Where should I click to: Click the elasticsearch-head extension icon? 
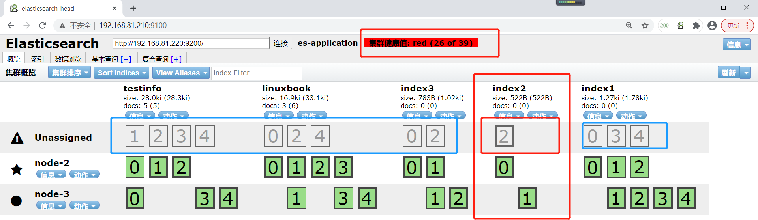(x=681, y=26)
